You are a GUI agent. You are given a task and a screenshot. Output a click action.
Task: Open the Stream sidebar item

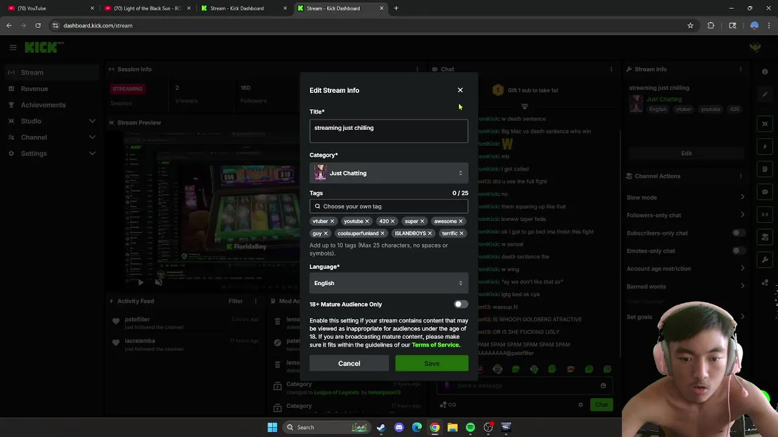click(51, 72)
